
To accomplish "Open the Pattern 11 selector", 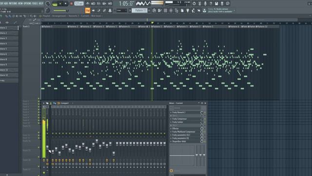I will click(140, 11).
